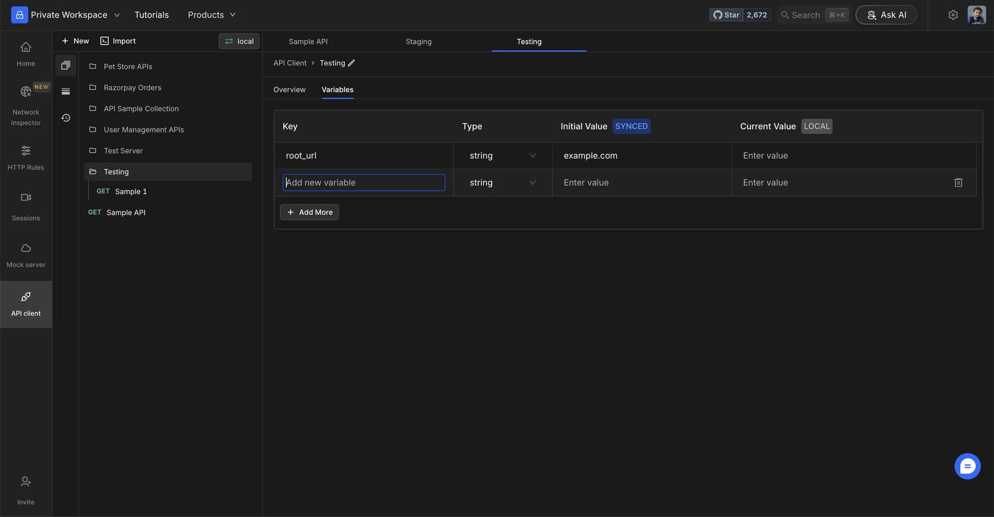Image resolution: width=994 pixels, height=517 pixels.
Task: Open the type dropdown for root_url
Action: [x=502, y=156]
